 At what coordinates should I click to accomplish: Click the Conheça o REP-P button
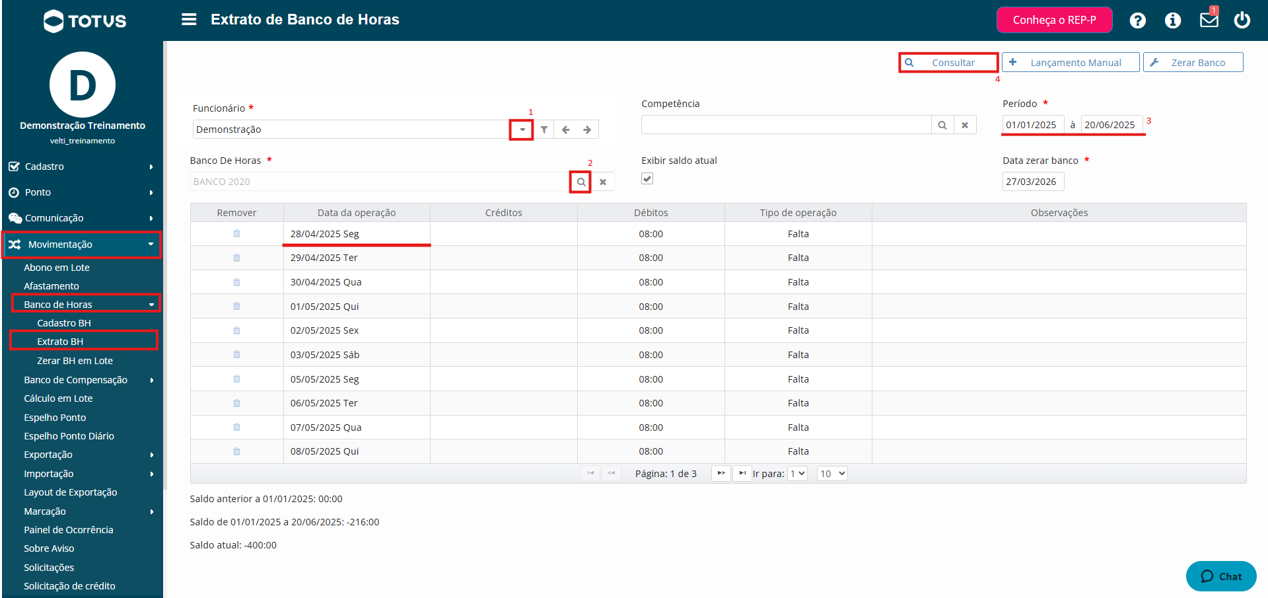click(1055, 20)
